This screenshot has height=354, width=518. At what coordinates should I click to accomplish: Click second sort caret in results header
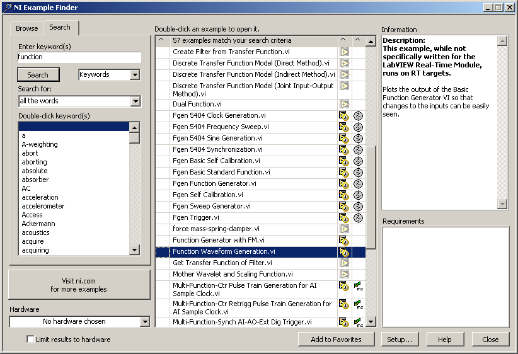(x=343, y=40)
